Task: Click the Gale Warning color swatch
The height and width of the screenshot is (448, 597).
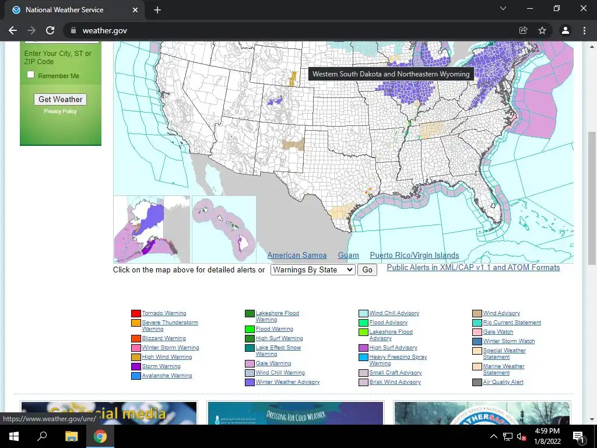Action: click(x=250, y=364)
